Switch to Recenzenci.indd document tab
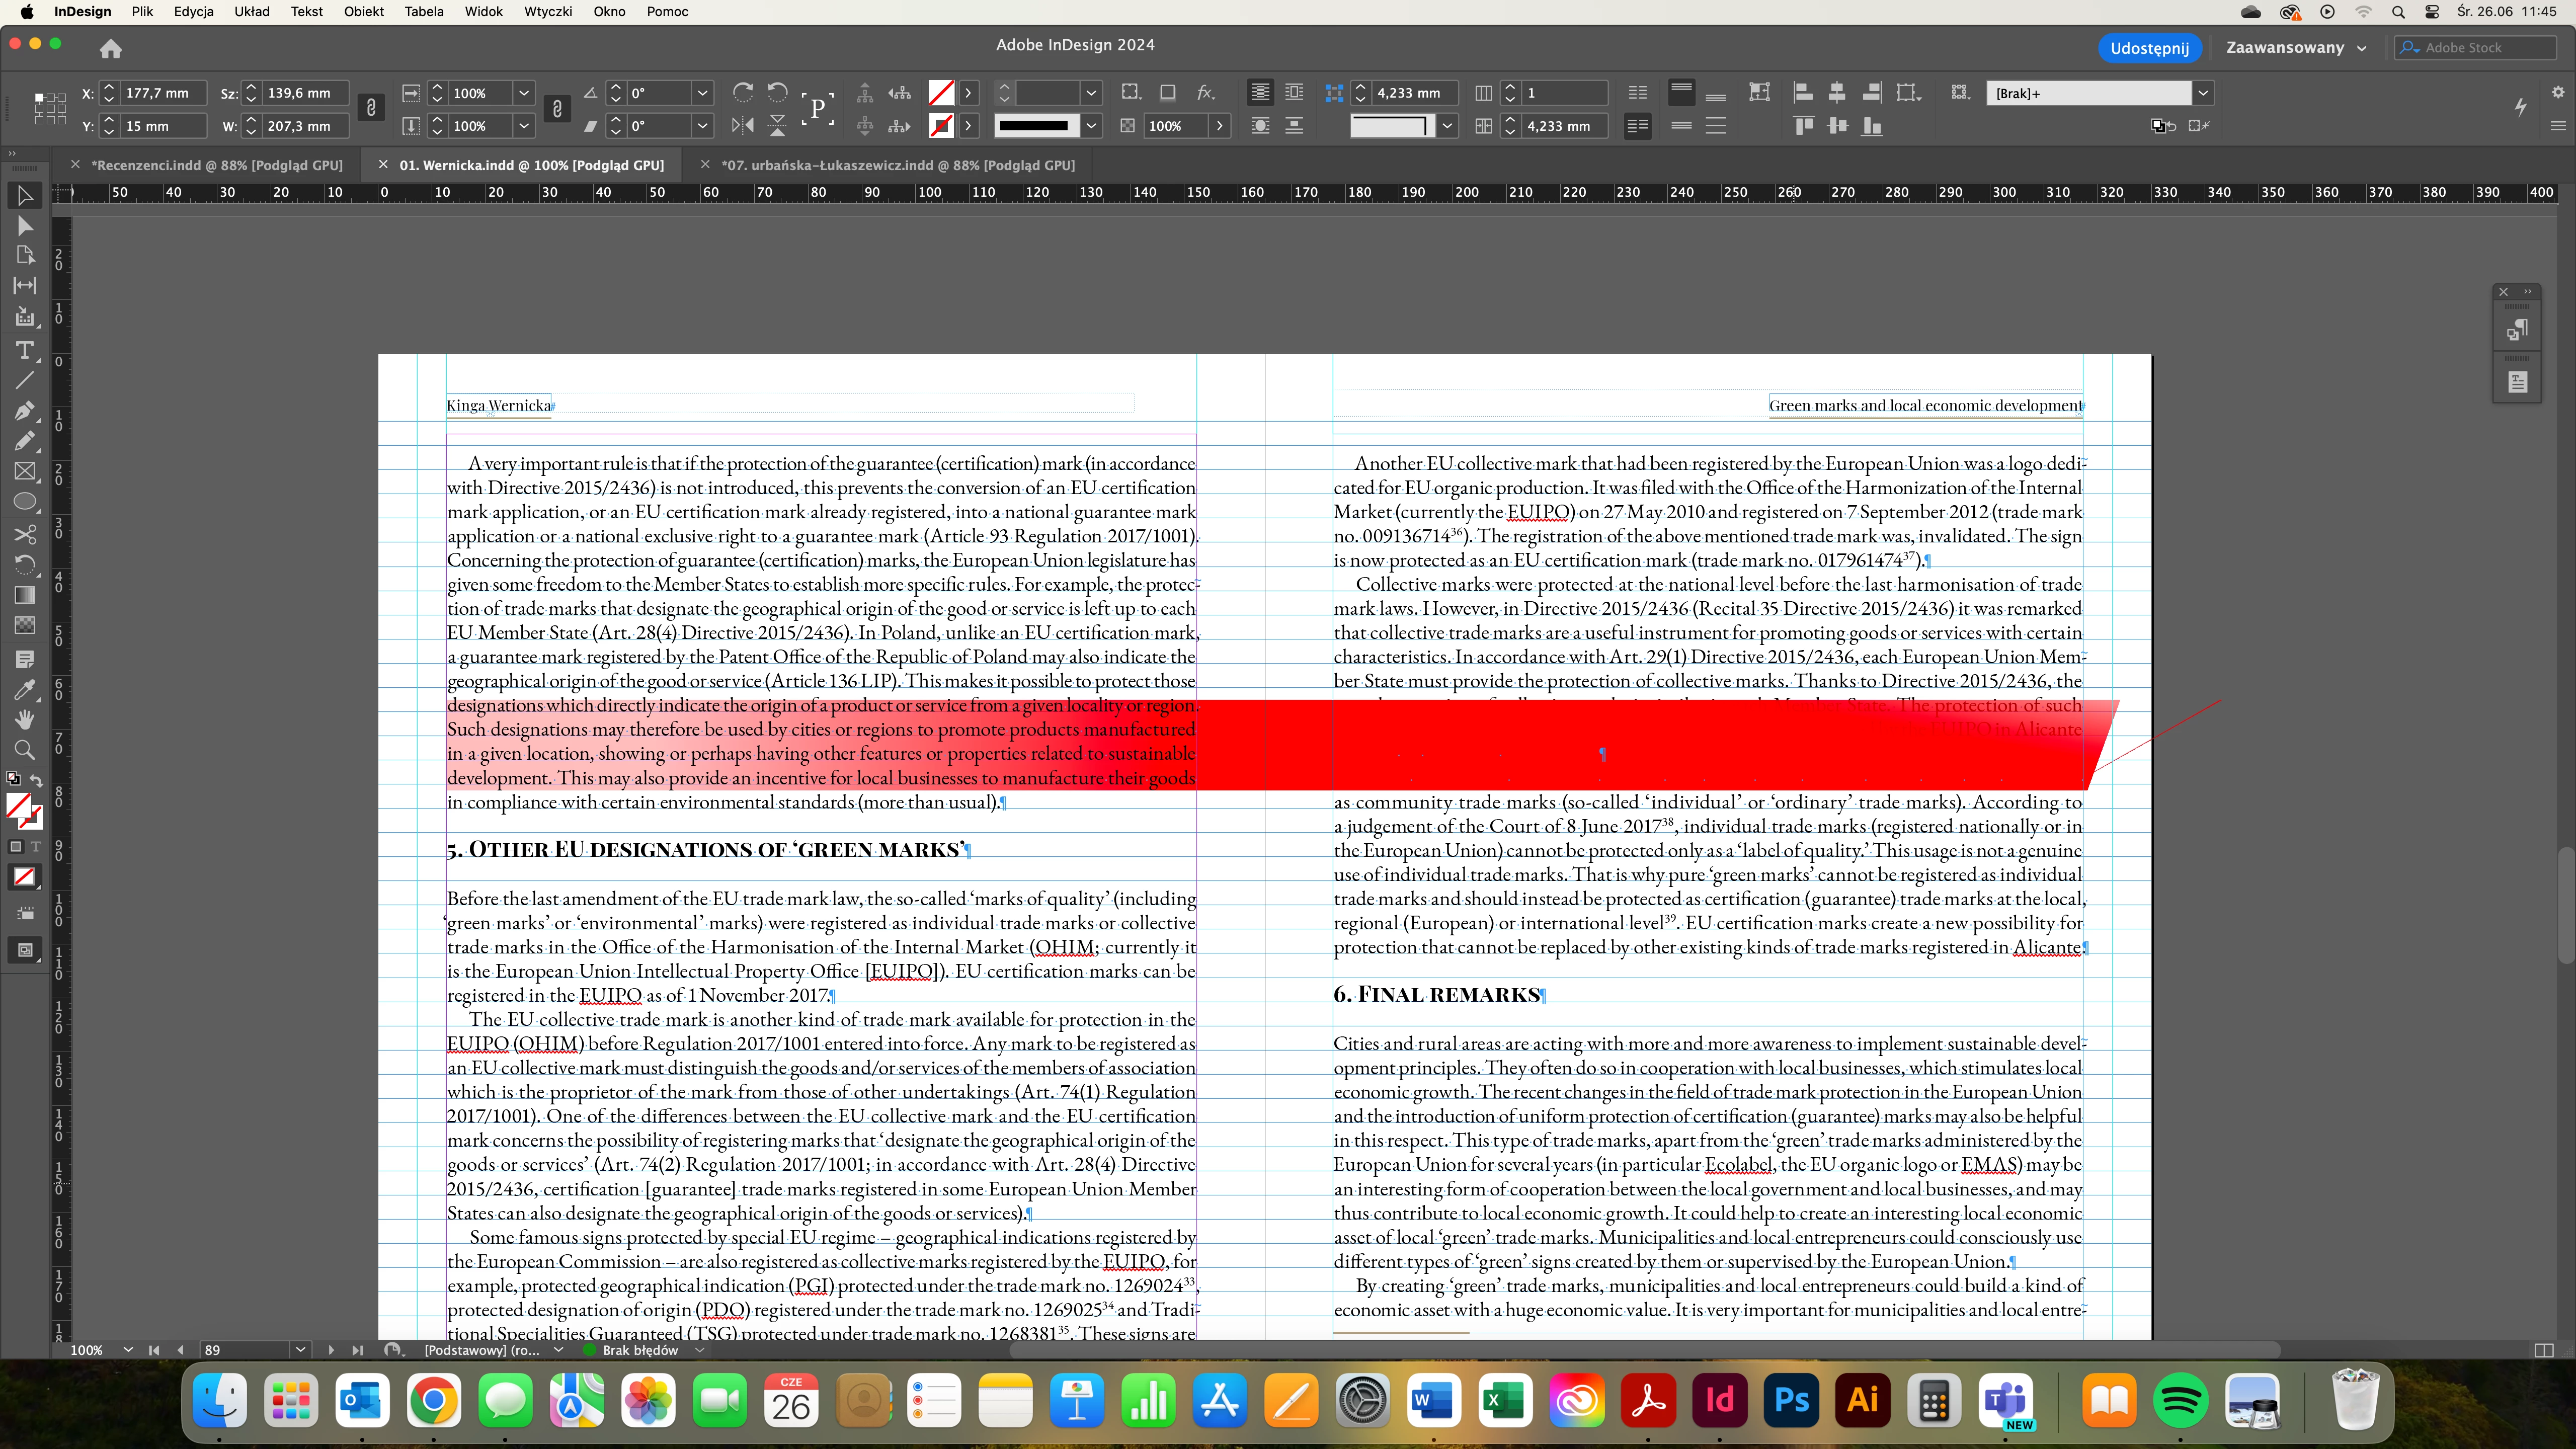This screenshot has height=1449, width=2576. [216, 165]
